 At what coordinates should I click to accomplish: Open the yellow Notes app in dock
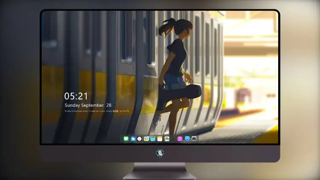(x=160, y=139)
